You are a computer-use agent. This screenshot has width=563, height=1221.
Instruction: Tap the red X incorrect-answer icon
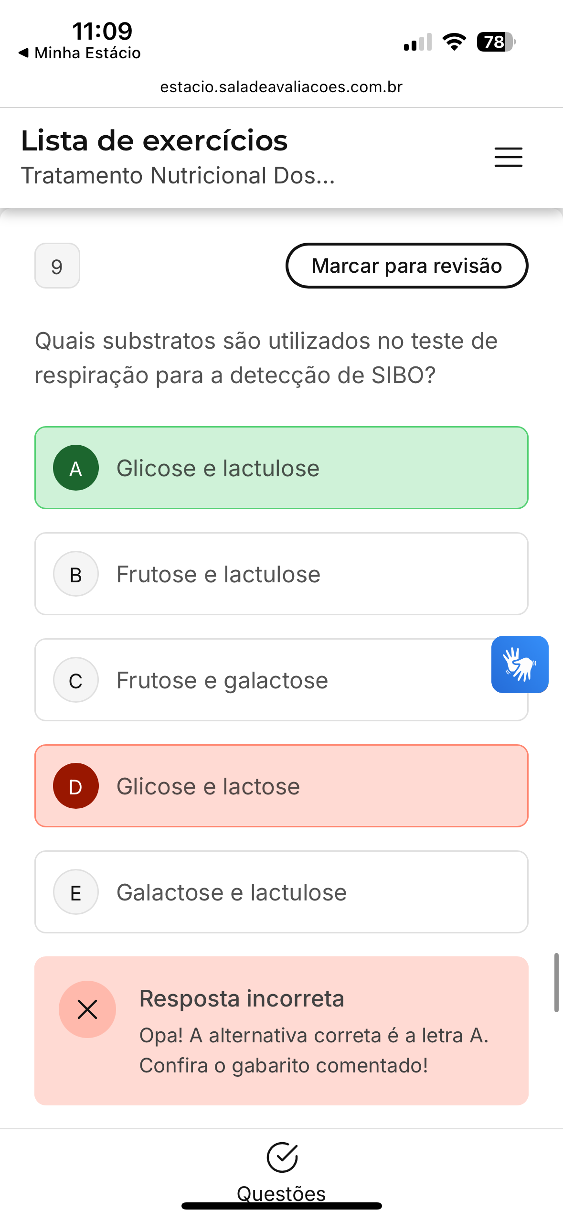(x=87, y=1009)
